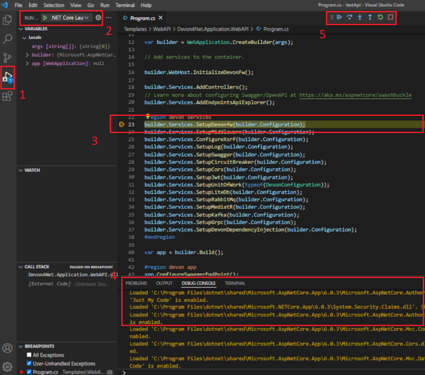Disable the Program.cs breakpoint checkbox
Image resolution: width=425 pixels, height=375 pixels.
click(x=29, y=372)
